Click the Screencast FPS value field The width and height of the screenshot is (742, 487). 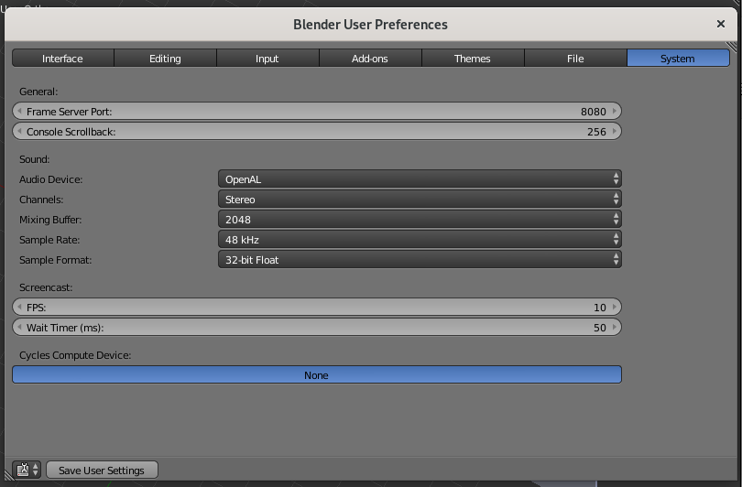coord(317,307)
